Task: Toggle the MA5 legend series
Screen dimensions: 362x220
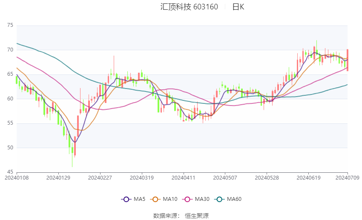Action: click(x=133, y=199)
